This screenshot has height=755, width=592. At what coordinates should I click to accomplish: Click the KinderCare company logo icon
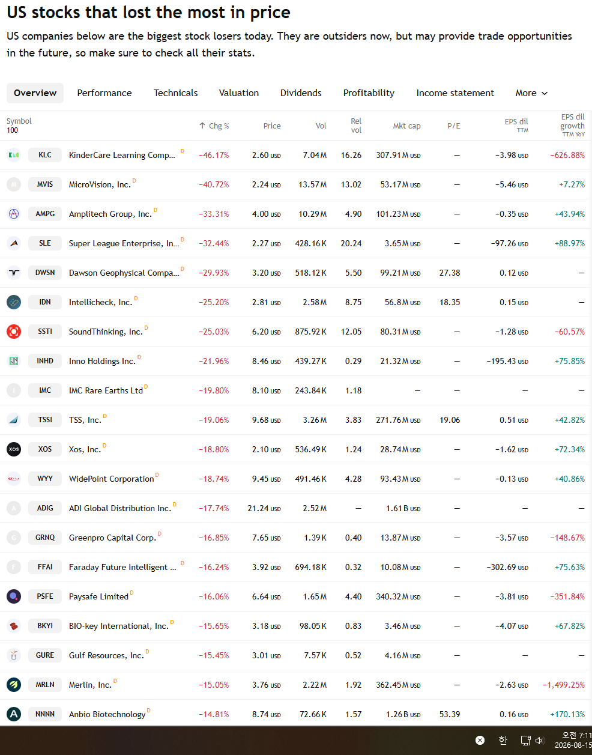pyautogui.click(x=14, y=155)
